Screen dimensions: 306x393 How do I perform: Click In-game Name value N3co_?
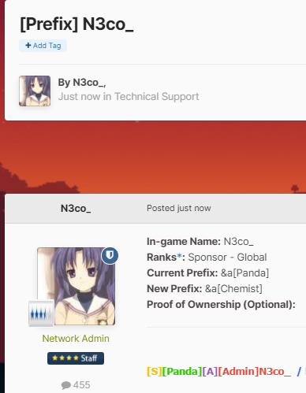(238, 242)
